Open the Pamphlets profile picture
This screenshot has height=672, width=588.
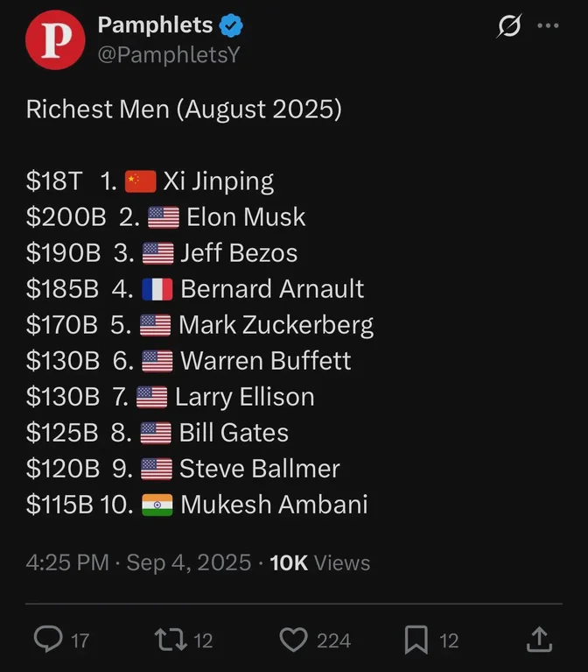55,39
